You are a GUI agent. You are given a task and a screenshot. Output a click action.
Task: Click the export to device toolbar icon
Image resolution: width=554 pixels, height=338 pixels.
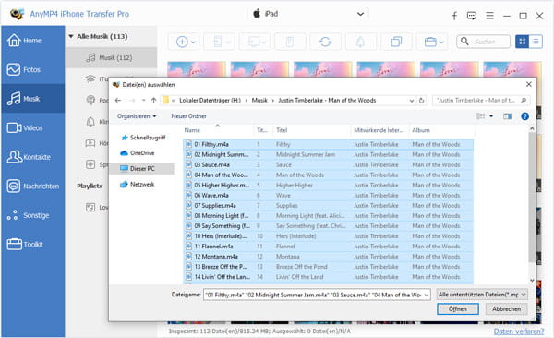pos(219,42)
